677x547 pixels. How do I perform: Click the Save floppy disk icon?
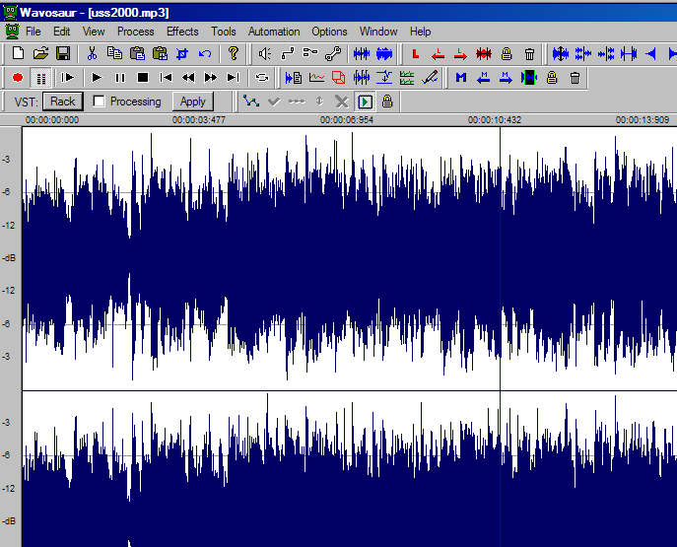62,53
